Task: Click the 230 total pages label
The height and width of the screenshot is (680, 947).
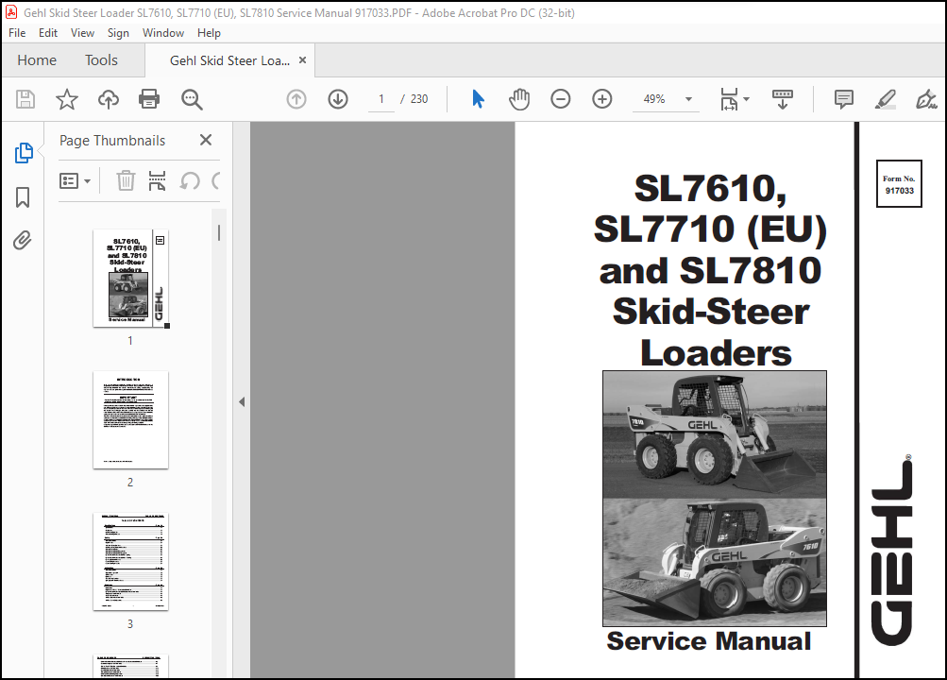Action: click(419, 99)
